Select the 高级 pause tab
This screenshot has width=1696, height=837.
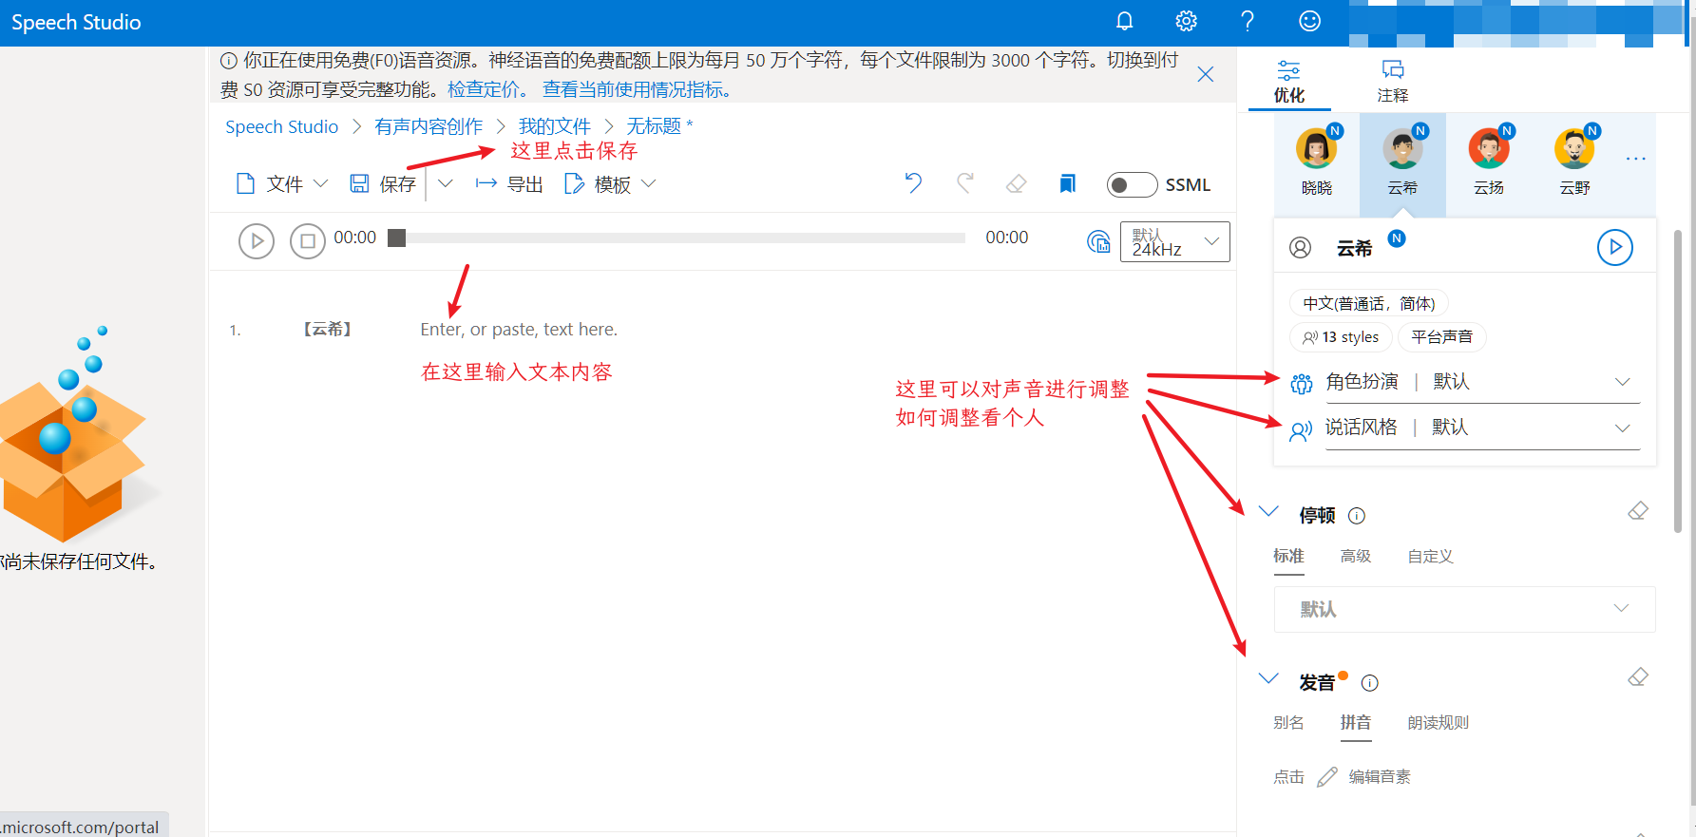pos(1355,557)
